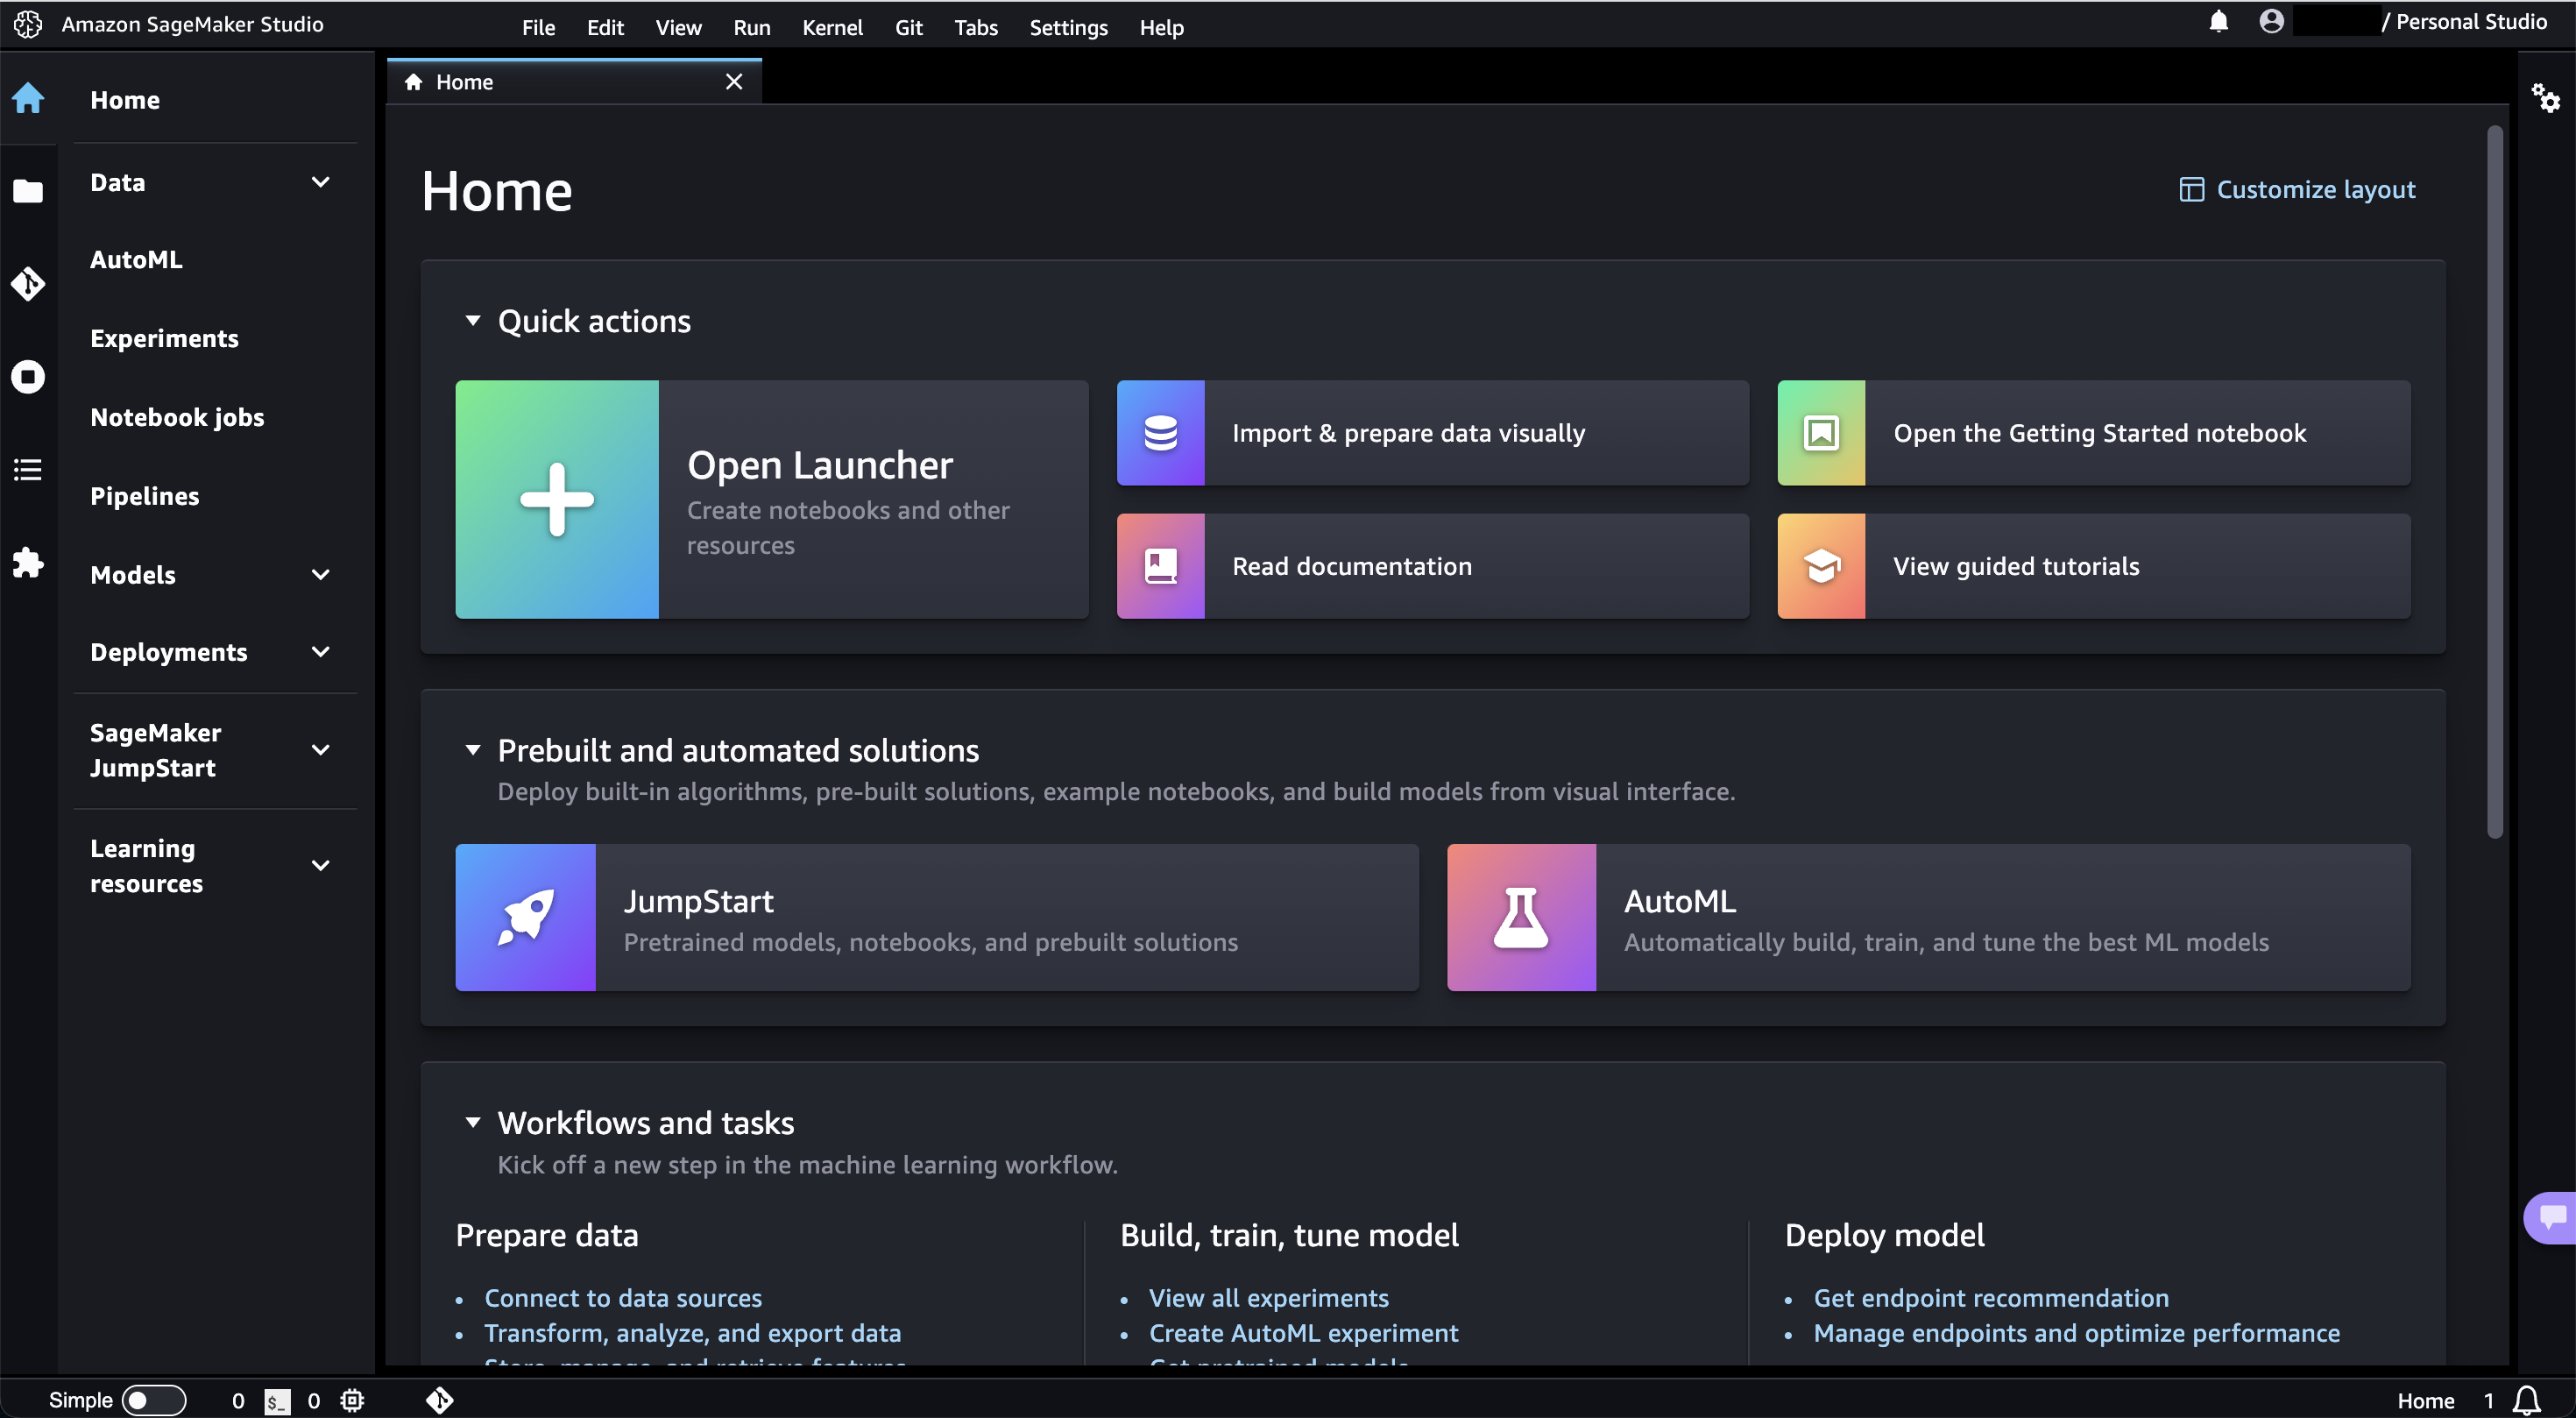Click the SageMaker Studio logo icon
2576x1418 pixels.
click(x=28, y=24)
